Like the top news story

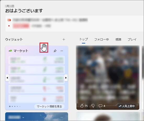click(x=82, y=106)
